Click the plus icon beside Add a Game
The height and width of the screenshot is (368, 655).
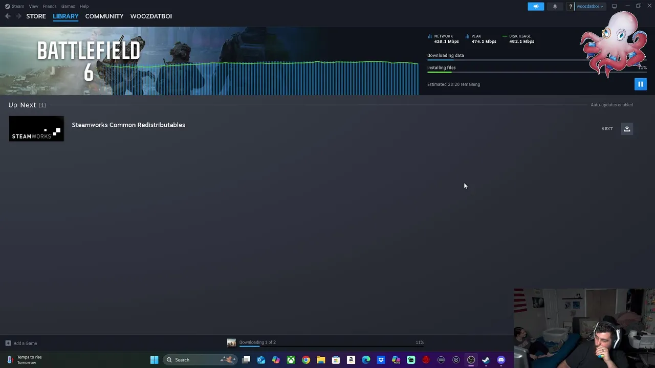(8, 343)
